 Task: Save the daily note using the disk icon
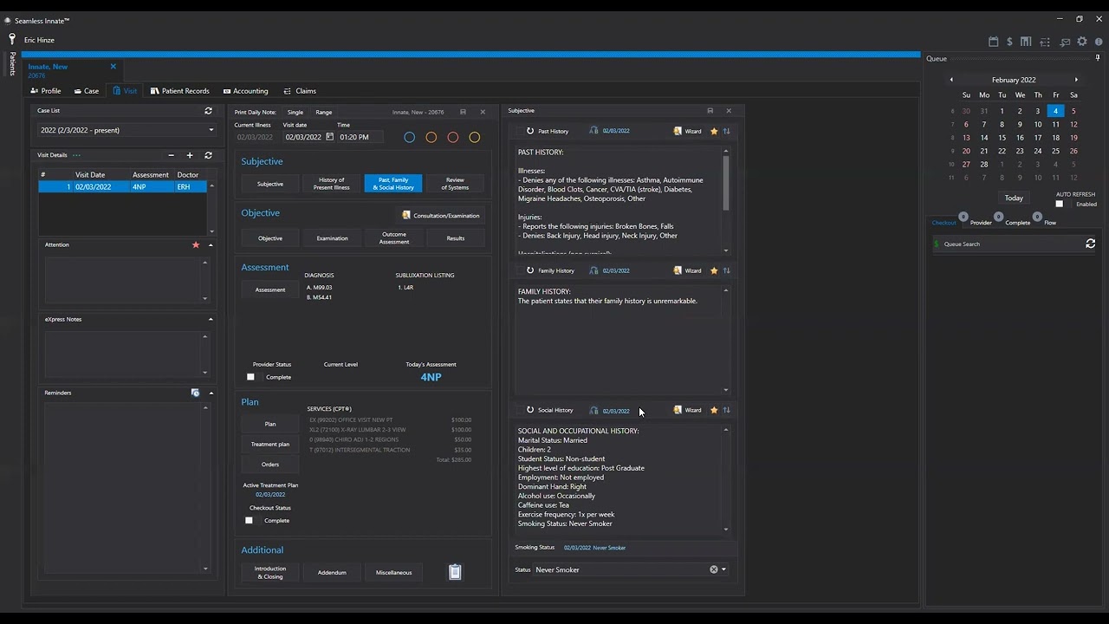coord(463,112)
